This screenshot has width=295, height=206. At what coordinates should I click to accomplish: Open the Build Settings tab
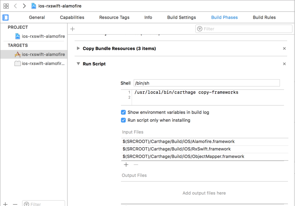tap(181, 17)
